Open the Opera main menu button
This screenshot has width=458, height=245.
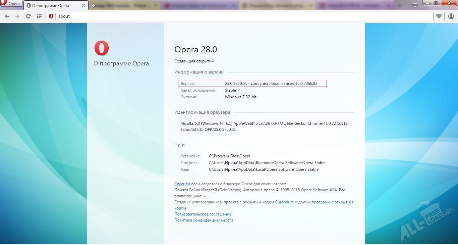(x=11, y=4)
